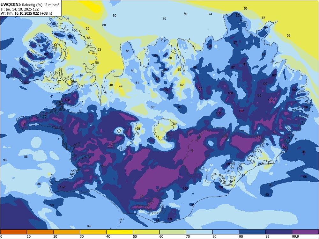Click the humidity value '48' on the map
The image size is (319, 239).
(111, 85)
